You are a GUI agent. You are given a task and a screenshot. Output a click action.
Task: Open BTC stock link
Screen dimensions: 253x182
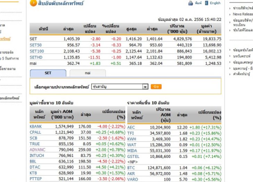(x=131, y=168)
